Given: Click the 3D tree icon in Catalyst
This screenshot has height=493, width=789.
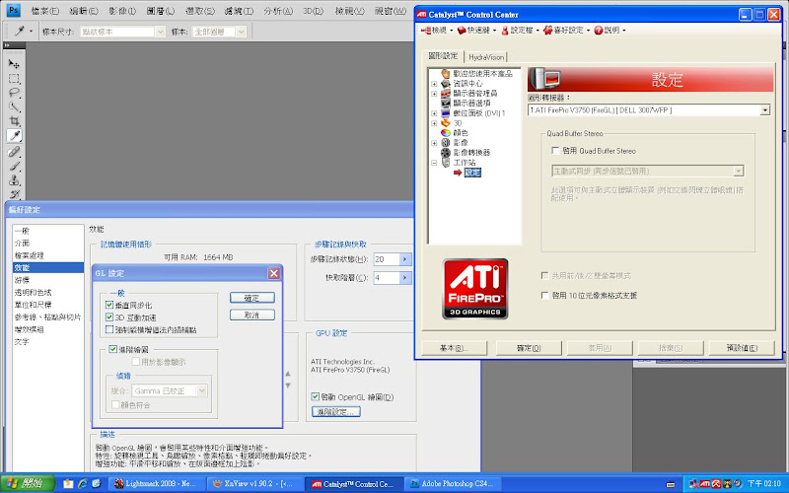Looking at the screenshot, I should click(x=446, y=122).
